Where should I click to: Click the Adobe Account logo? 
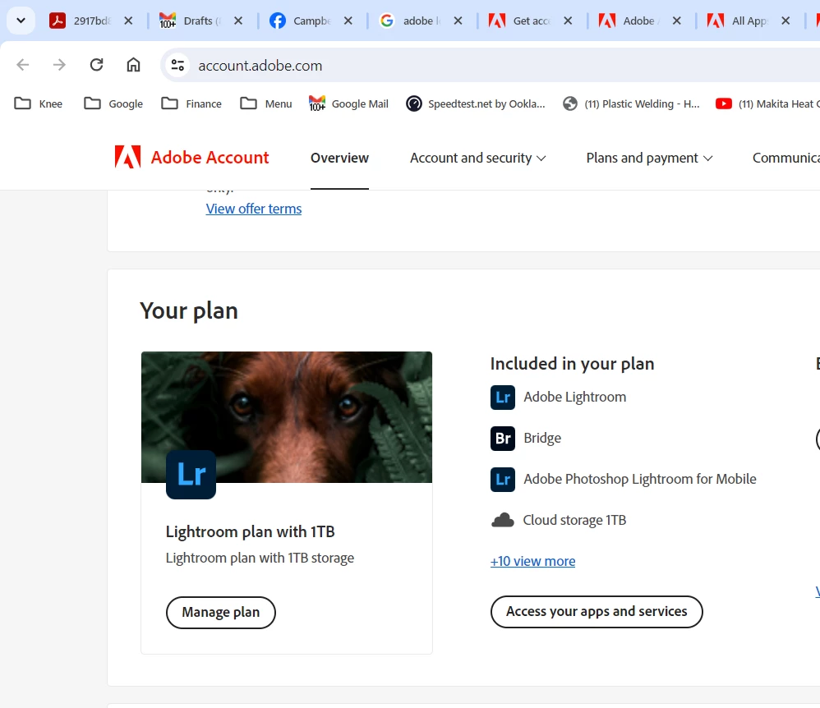point(191,157)
